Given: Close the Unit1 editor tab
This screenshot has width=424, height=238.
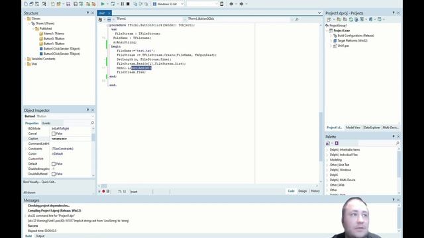Looking at the screenshot, I should click(x=109, y=13).
